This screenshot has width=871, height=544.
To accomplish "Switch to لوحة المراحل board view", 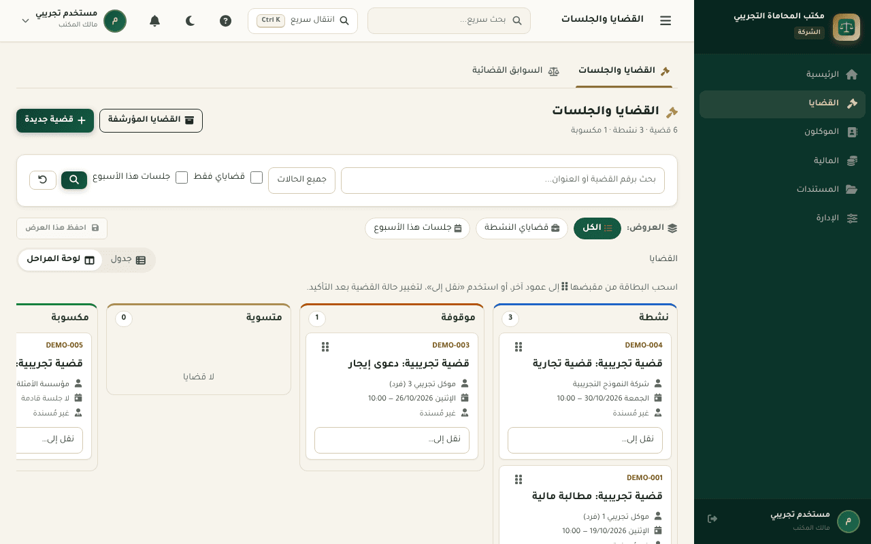I will tap(61, 260).
